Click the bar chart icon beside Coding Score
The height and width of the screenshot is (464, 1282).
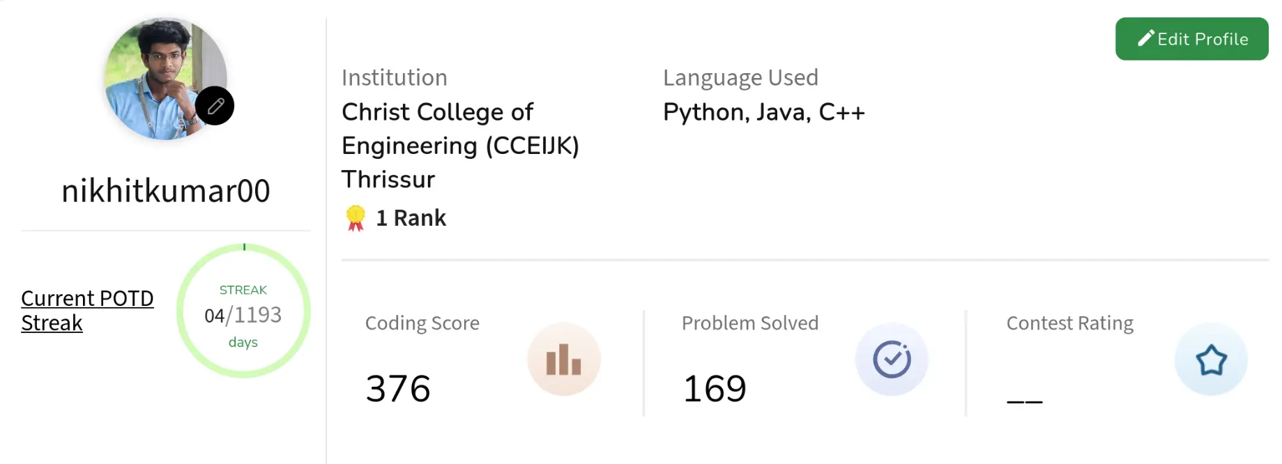point(563,359)
